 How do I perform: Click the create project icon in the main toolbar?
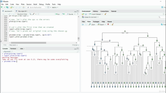(7, 7)
